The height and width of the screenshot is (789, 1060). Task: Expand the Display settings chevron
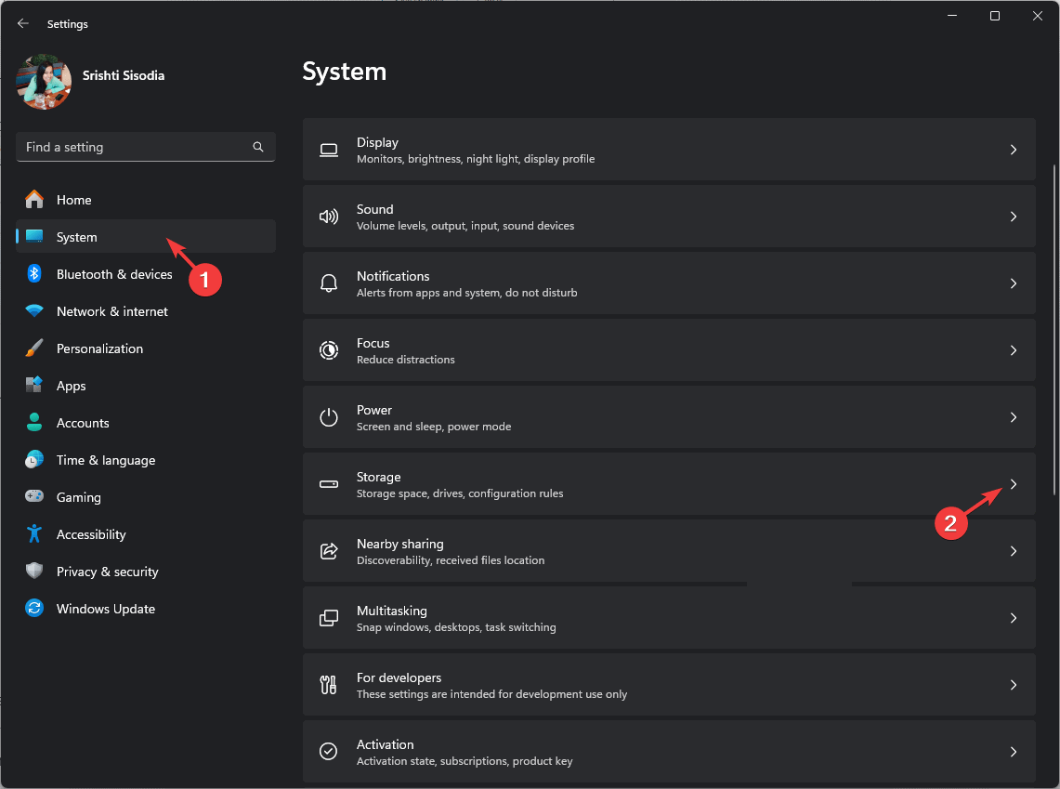(1014, 150)
